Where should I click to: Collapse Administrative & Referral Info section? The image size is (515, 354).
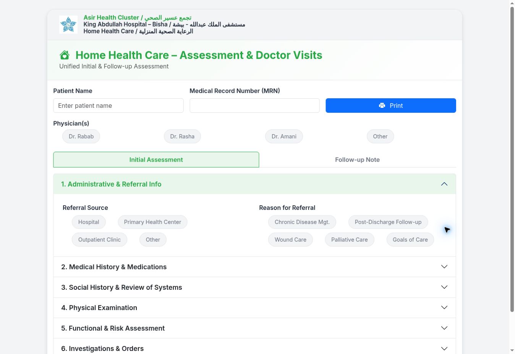(254, 184)
